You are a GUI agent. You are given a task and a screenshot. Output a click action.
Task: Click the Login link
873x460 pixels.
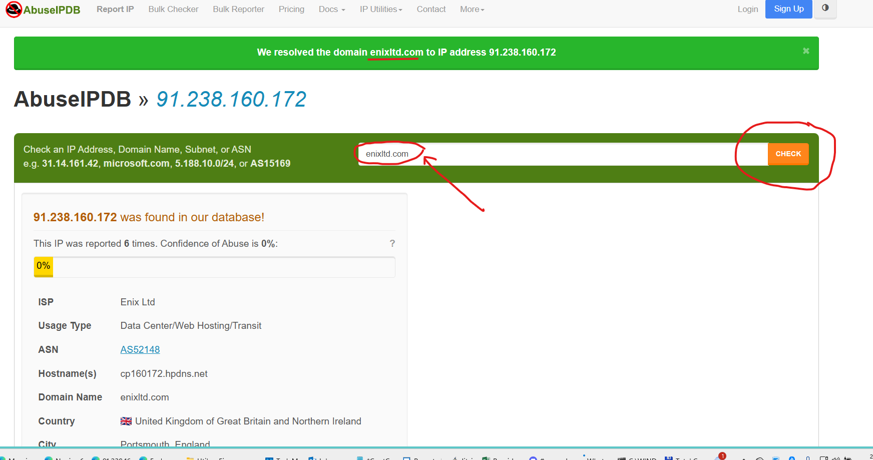(x=747, y=10)
